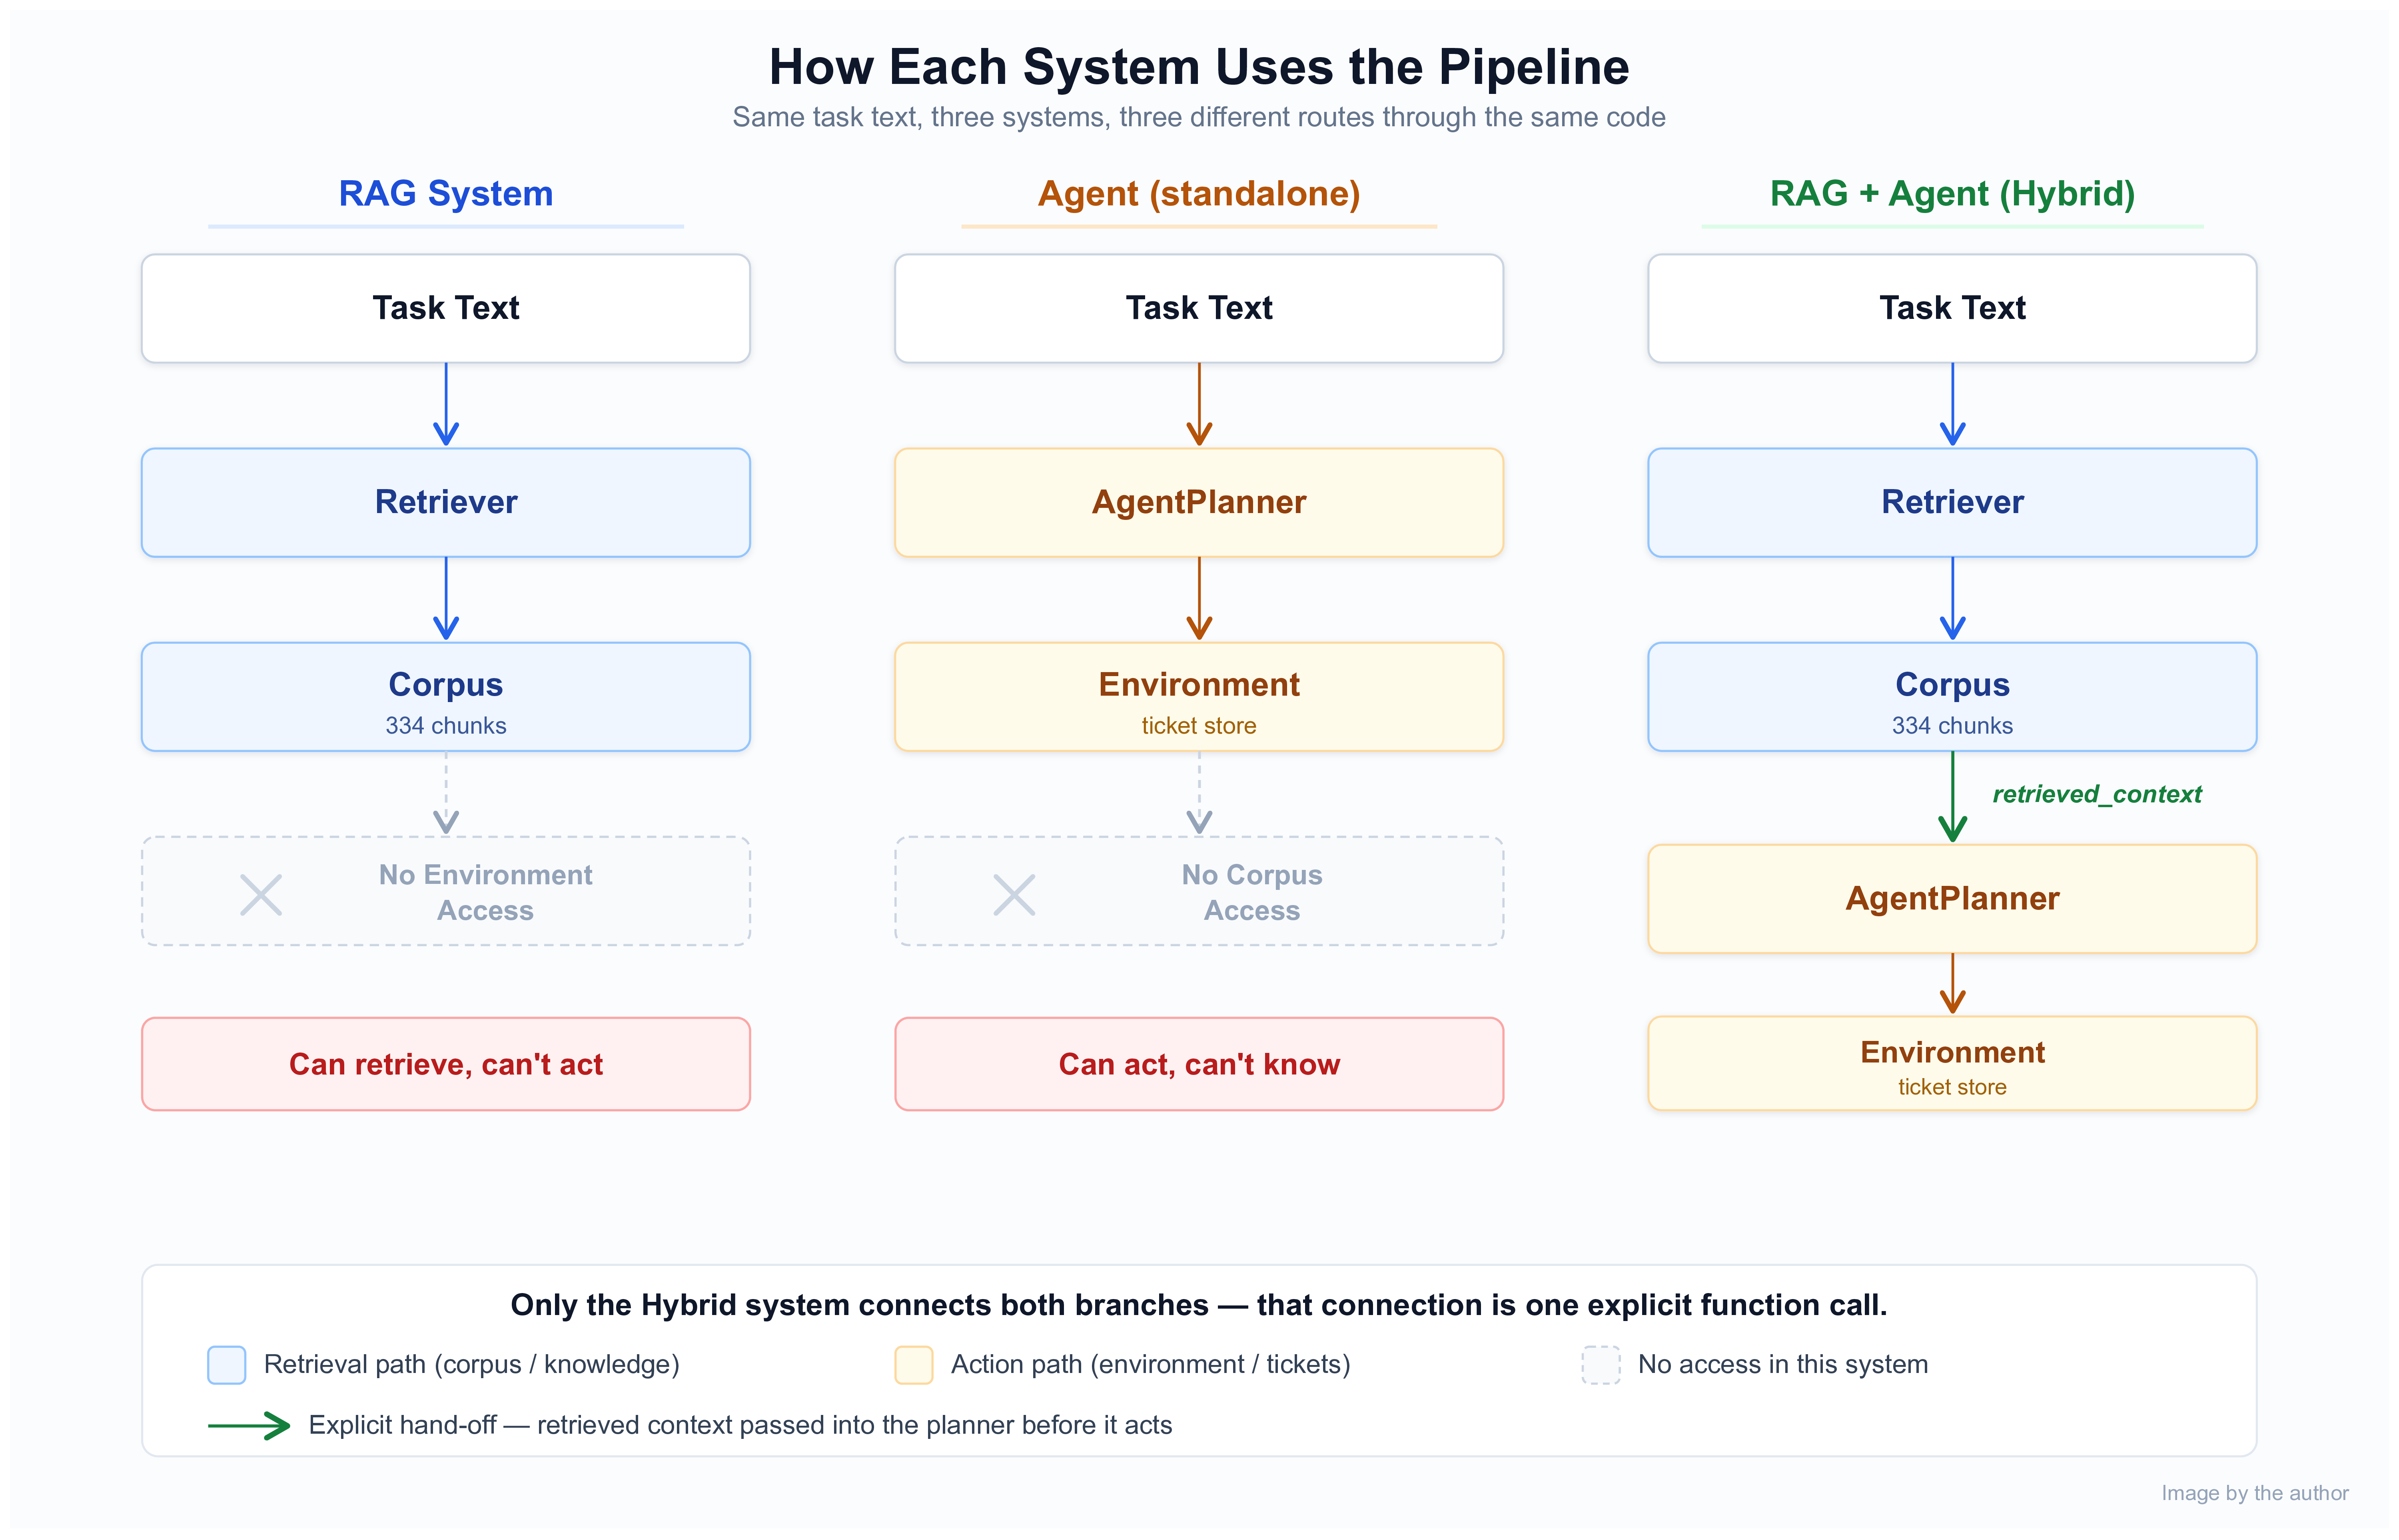Click the Explicit hand-off legend description
Viewport: 2399px width, 1540px height.
[740, 1426]
